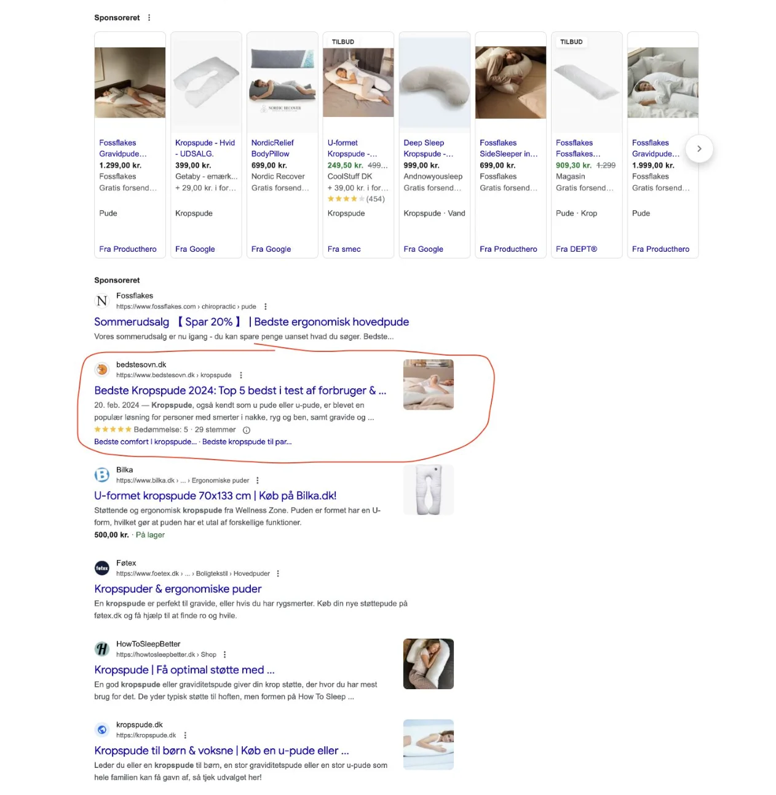Open the Fossflakes SideSleeper title link
Screen dimensions: 776x795
click(509, 148)
